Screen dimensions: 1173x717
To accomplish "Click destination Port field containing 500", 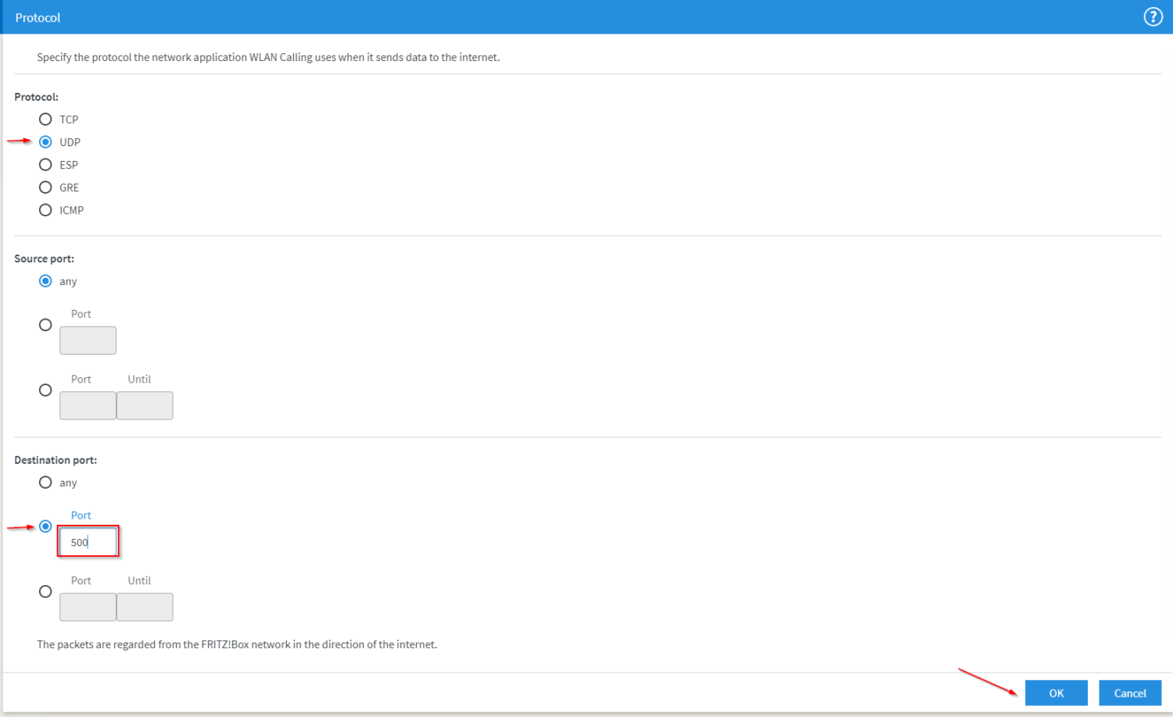I will [88, 542].
